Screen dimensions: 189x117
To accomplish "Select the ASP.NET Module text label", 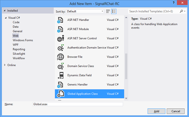I will 78,29.
